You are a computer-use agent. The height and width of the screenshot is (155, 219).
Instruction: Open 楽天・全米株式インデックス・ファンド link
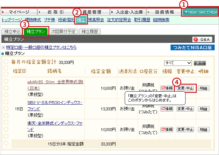[x=55, y=126]
